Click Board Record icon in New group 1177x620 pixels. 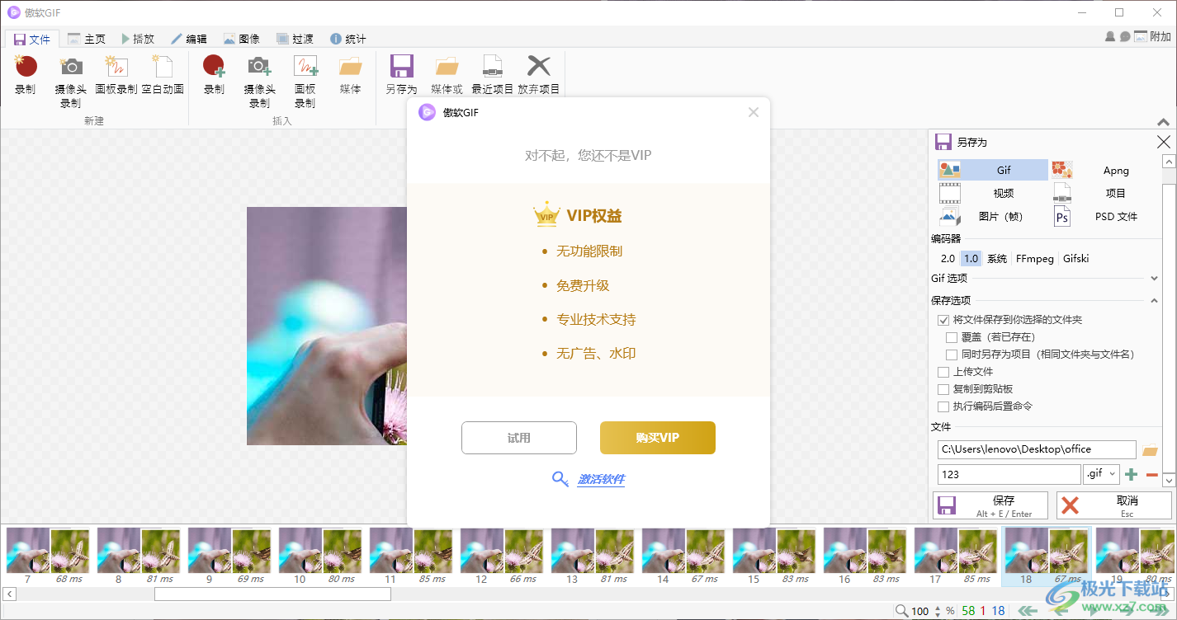click(x=116, y=67)
